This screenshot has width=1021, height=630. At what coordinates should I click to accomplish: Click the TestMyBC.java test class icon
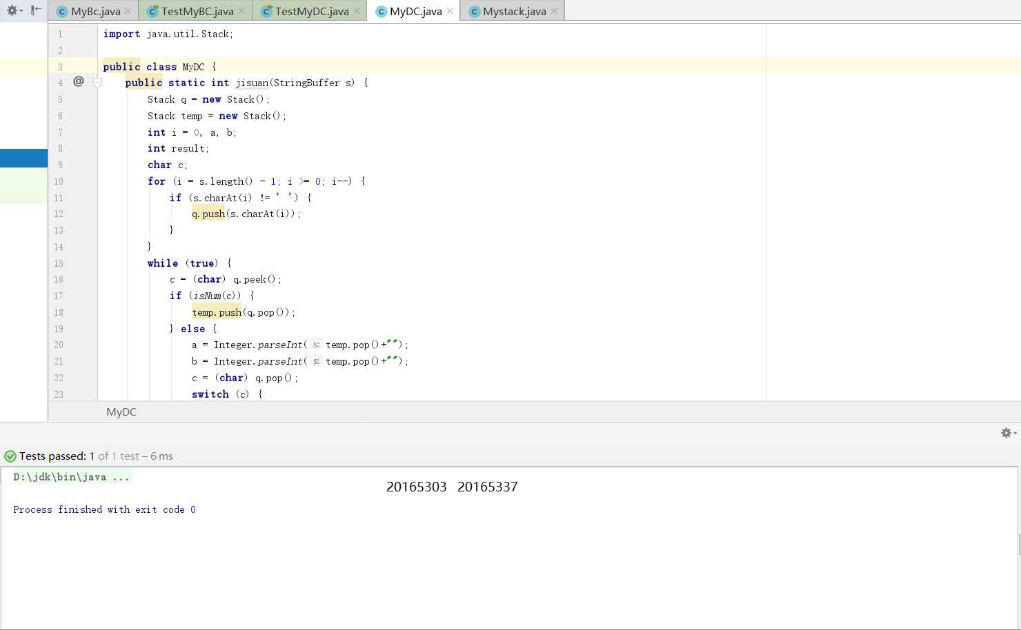(152, 11)
